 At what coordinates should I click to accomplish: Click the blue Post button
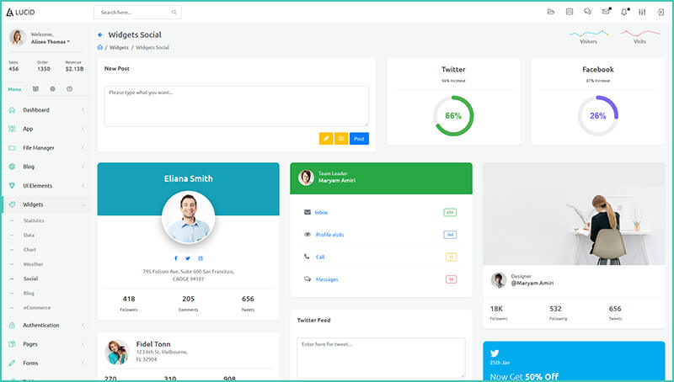(359, 139)
